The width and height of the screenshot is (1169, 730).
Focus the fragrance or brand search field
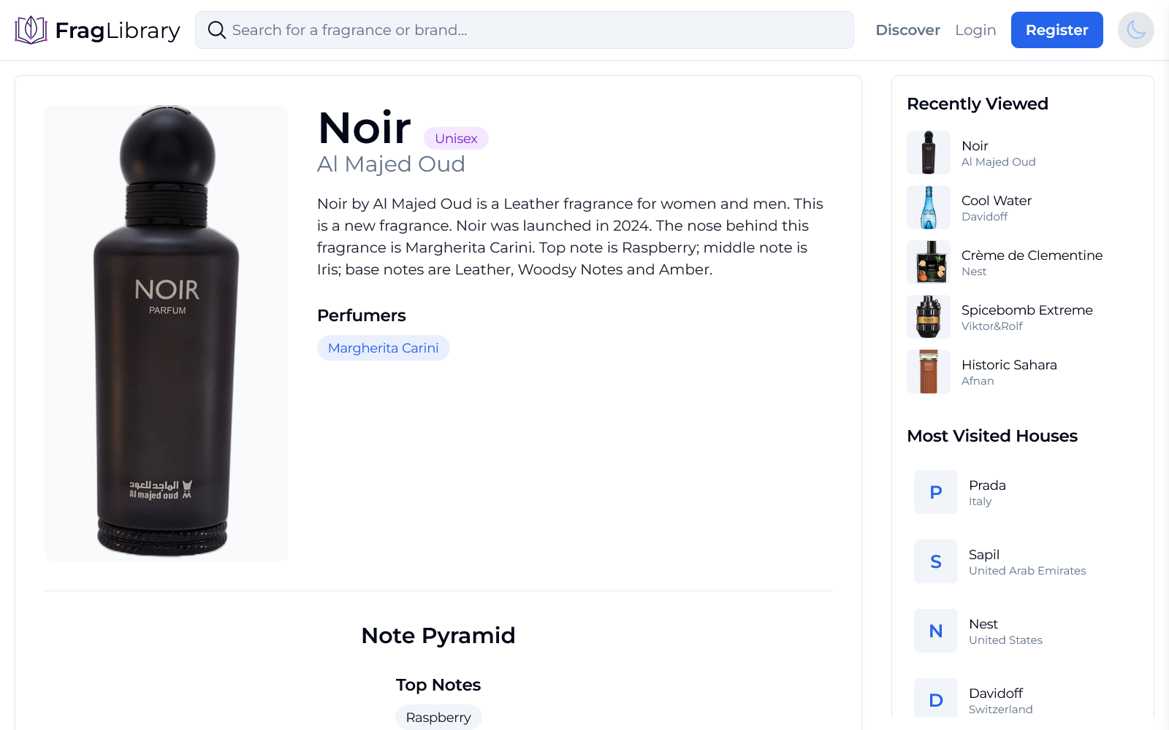524,30
